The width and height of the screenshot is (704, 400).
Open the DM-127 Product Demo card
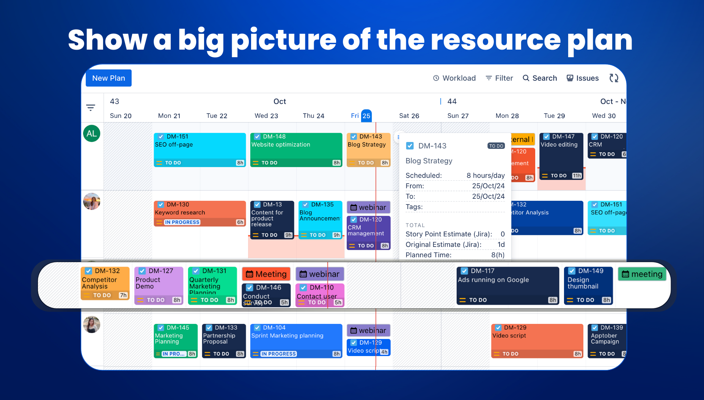tap(159, 286)
